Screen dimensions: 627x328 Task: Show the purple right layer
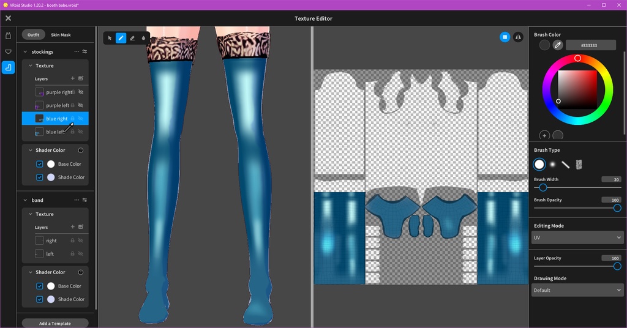(81, 92)
